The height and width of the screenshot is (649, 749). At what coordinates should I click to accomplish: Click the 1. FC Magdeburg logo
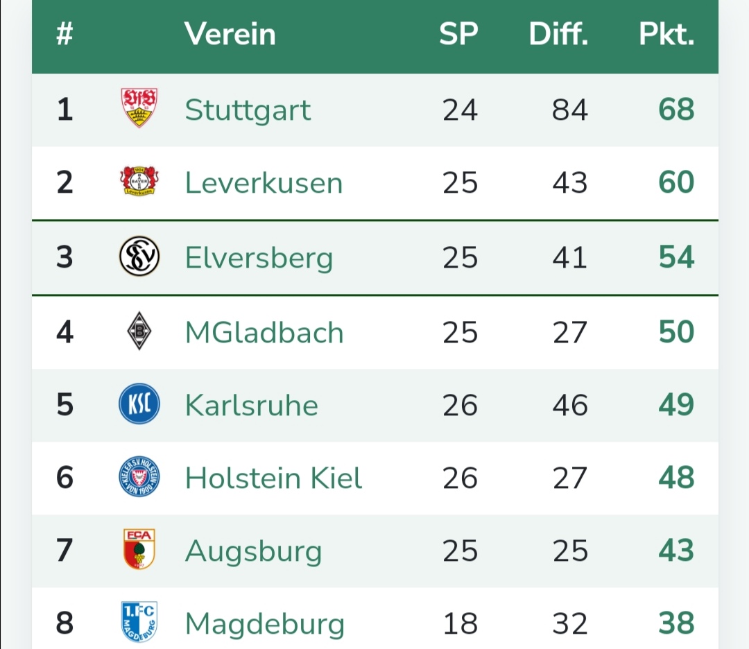(x=139, y=622)
